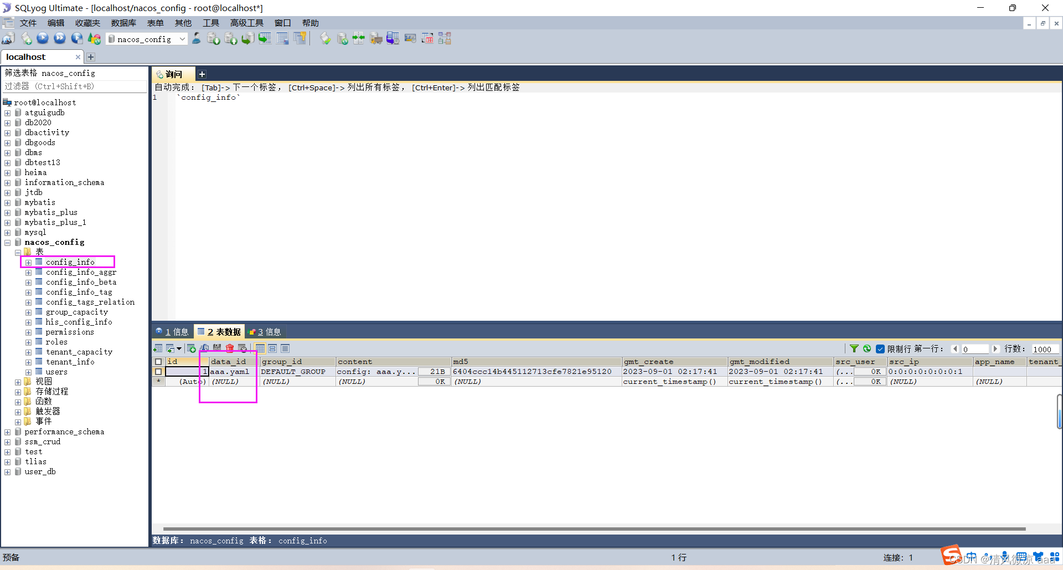Click the user manager icon
1063x570 pixels.
[197, 38]
